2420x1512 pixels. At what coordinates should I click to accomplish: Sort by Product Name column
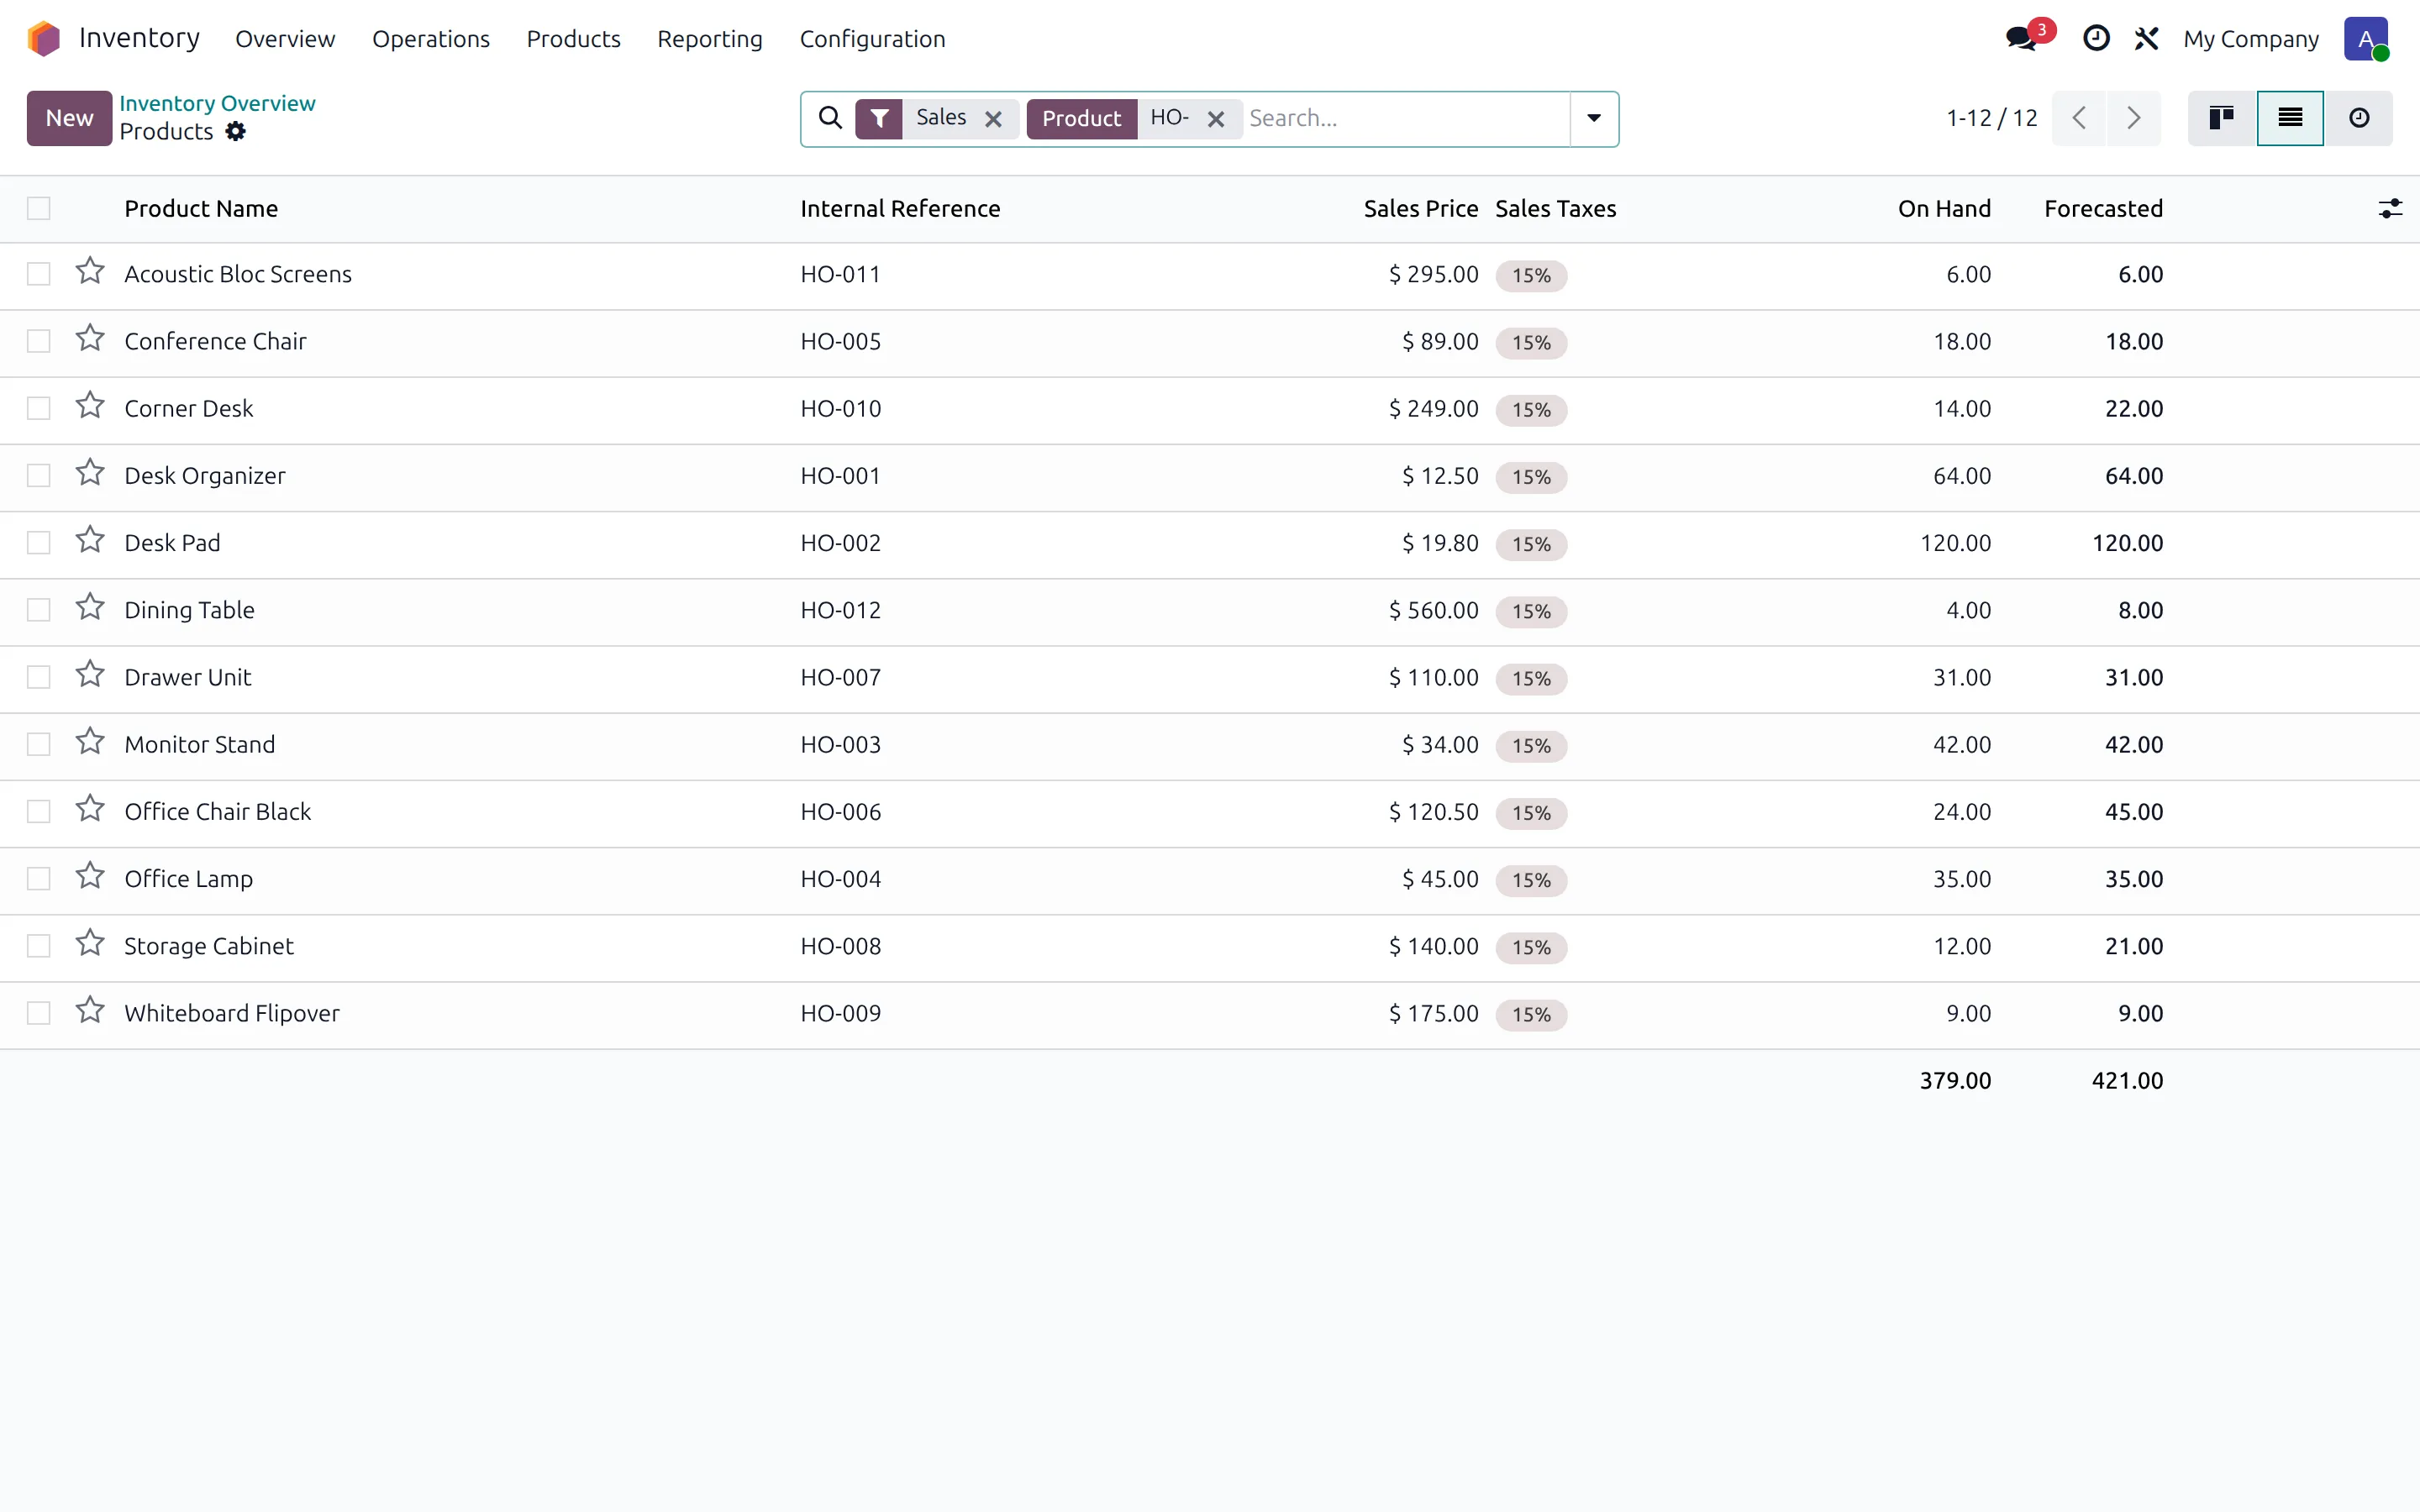click(x=201, y=208)
